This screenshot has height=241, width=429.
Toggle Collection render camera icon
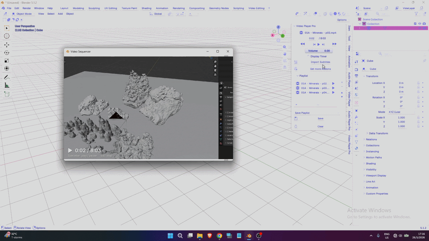(424, 24)
